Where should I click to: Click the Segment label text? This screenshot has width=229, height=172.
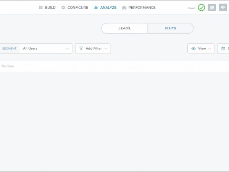9,49
